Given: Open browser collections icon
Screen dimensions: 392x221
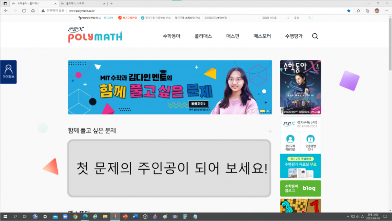Looking at the screenshot, I should pos(368,11).
